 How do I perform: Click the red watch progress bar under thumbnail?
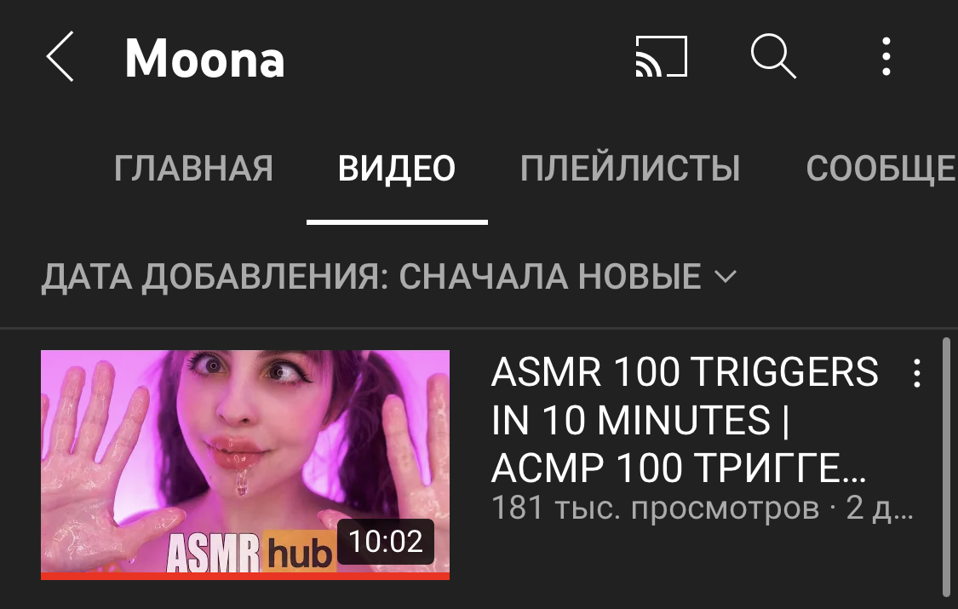245,576
